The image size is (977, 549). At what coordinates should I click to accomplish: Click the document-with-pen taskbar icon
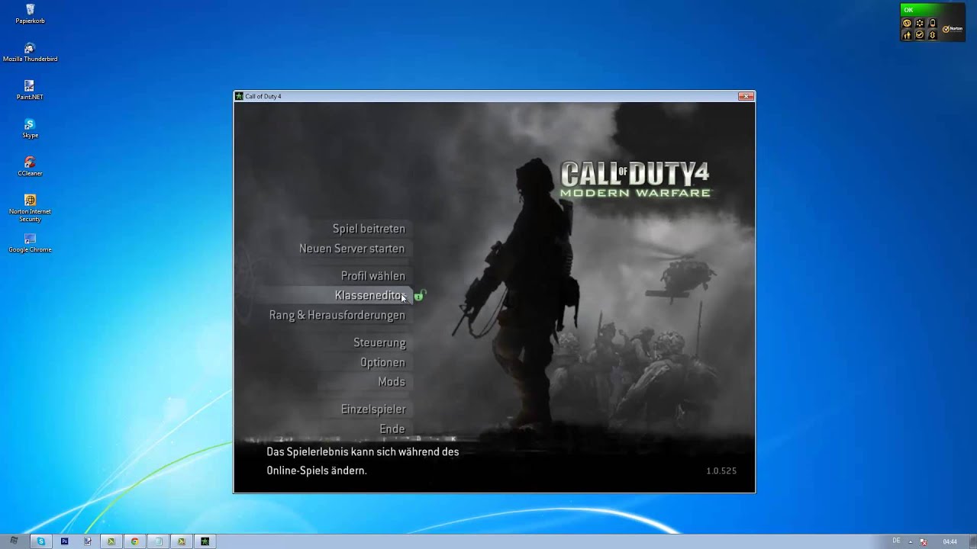88,541
